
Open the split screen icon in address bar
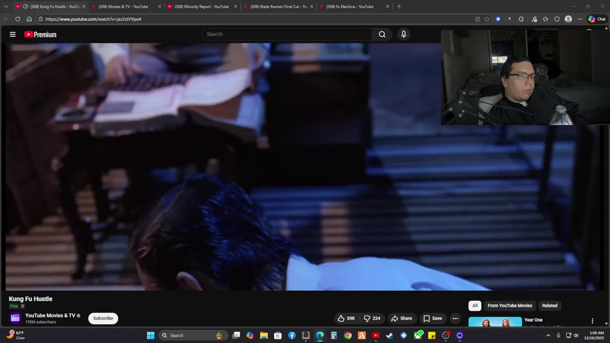click(x=478, y=19)
